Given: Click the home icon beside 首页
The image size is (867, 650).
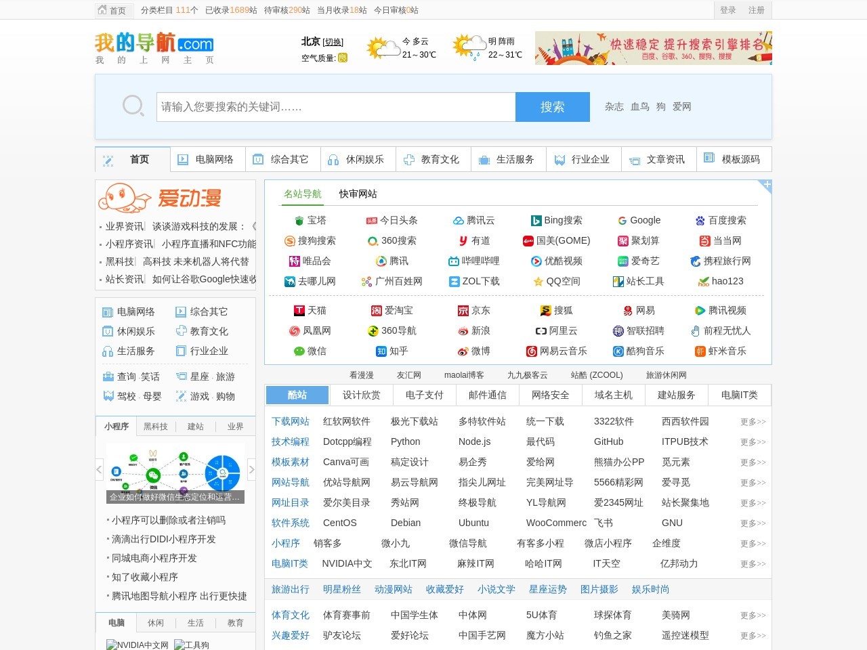Looking at the screenshot, I should coord(102,10).
